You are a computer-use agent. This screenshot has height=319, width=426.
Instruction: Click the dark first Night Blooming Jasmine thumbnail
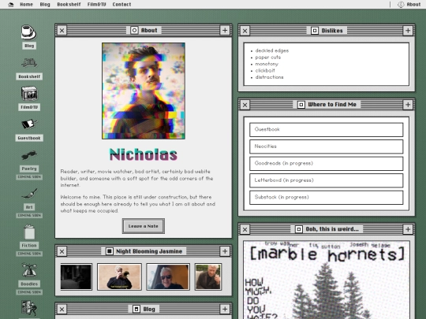(x=77, y=276)
